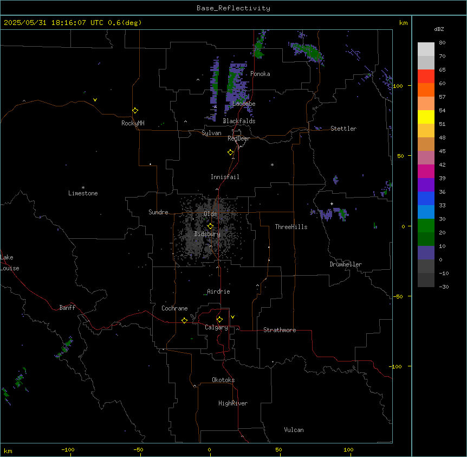Image resolution: width=467 pixels, height=457 pixels.
Task: Click the Vulcan label
Action: coord(294,430)
